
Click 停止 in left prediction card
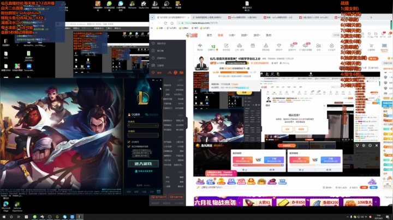pyautogui.click(x=245, y=170)
